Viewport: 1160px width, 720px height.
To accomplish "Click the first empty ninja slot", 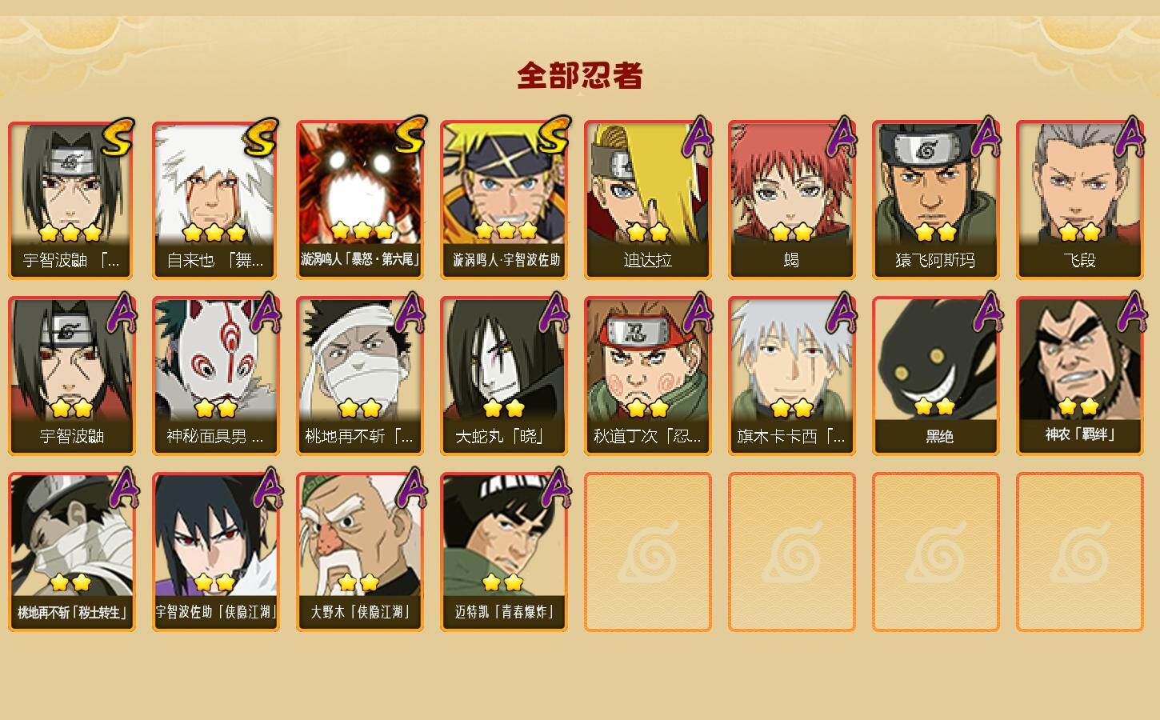I will pyautogui.click(x=648, y=552).
